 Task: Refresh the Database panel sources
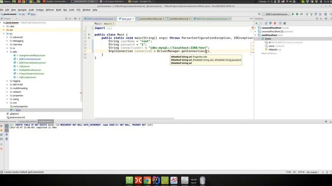point(266,23)
